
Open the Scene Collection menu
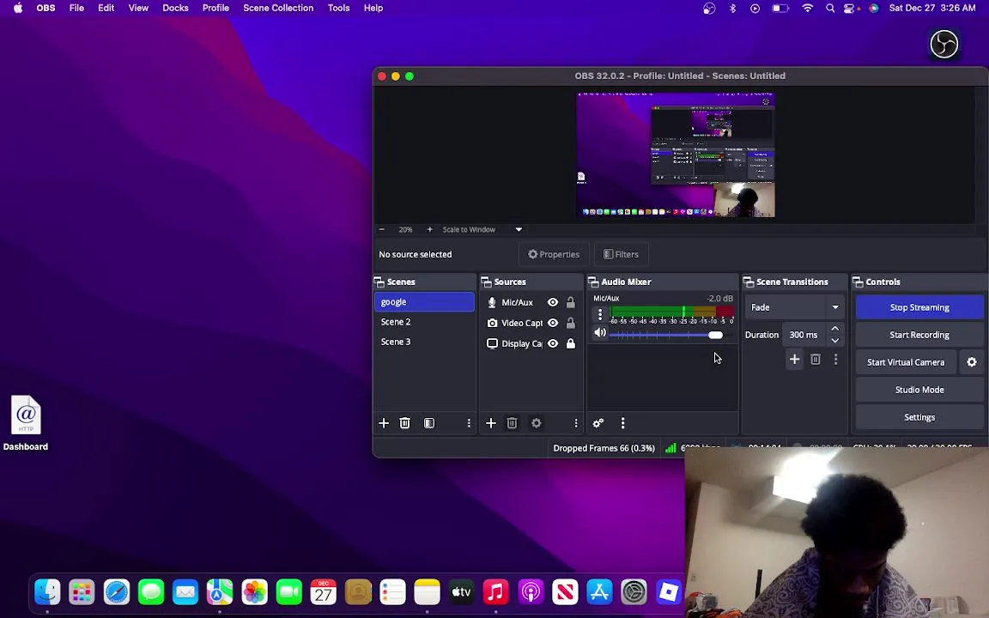point(278,9)
